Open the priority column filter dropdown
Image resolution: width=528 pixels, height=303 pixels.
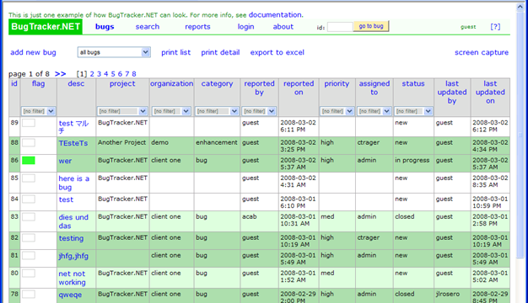tap(337, 111)
